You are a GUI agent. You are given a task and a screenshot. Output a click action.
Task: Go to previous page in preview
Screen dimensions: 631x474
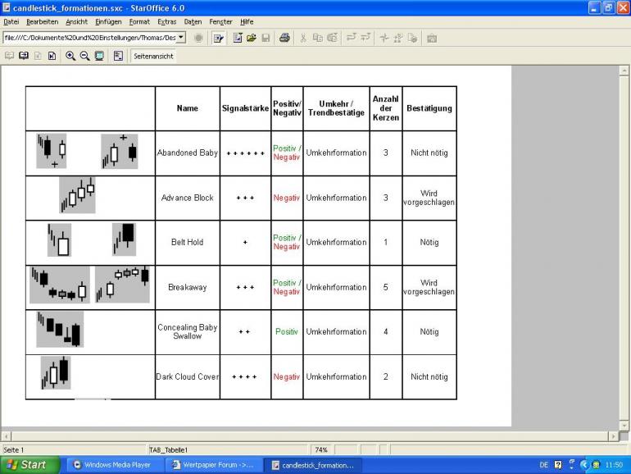tap(9, 56)
